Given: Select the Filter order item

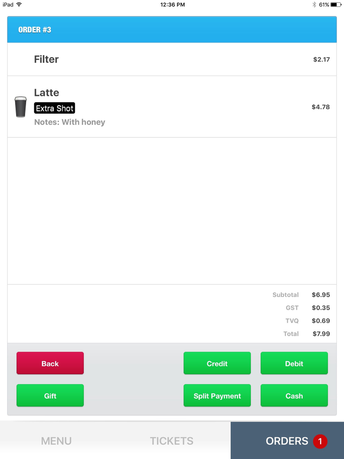Looking at the screenshot, I should tap(46, 59).
